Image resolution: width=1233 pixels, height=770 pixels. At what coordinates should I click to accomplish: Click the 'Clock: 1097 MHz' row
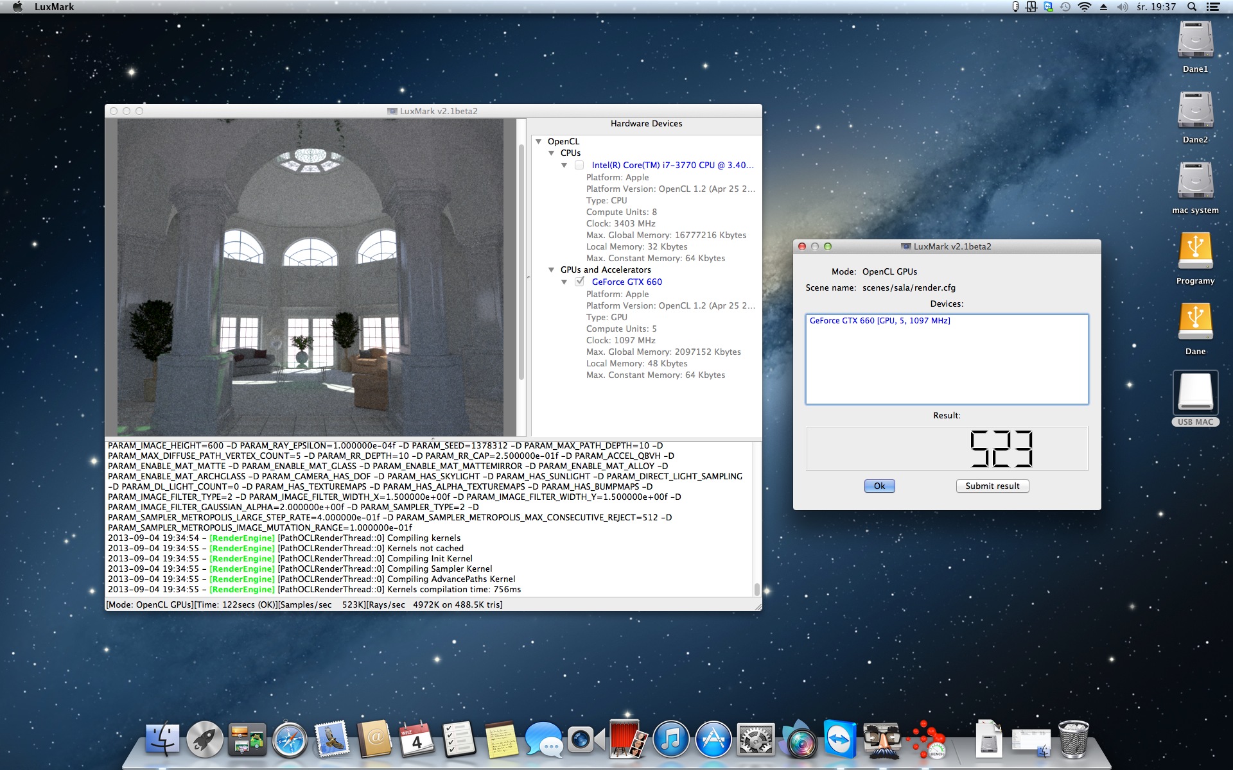620,340
